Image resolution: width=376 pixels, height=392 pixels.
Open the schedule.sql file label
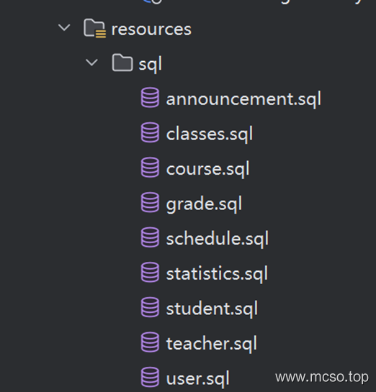point(218,239)
